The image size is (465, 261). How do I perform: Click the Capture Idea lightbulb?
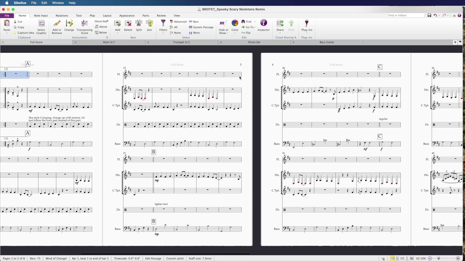[16, 33]
